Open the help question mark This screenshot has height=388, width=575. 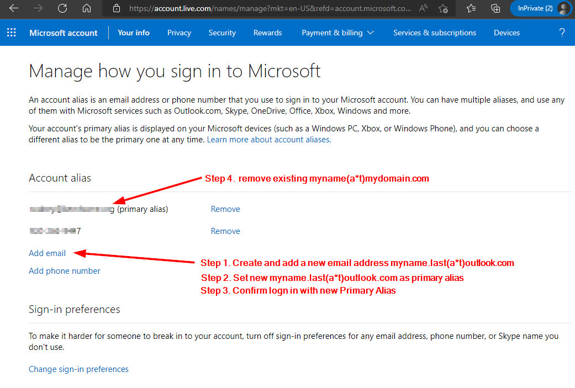tap(562, 33)
